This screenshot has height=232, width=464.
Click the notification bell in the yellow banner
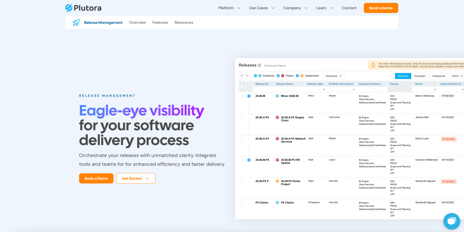pos(373,65)
